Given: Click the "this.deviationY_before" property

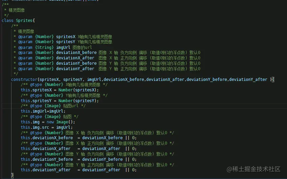Looking at the screenshot, I should click(47, 159).
